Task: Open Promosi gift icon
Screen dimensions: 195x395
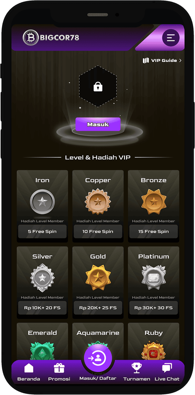Action: pyautogui.click(x=59, y=368)
